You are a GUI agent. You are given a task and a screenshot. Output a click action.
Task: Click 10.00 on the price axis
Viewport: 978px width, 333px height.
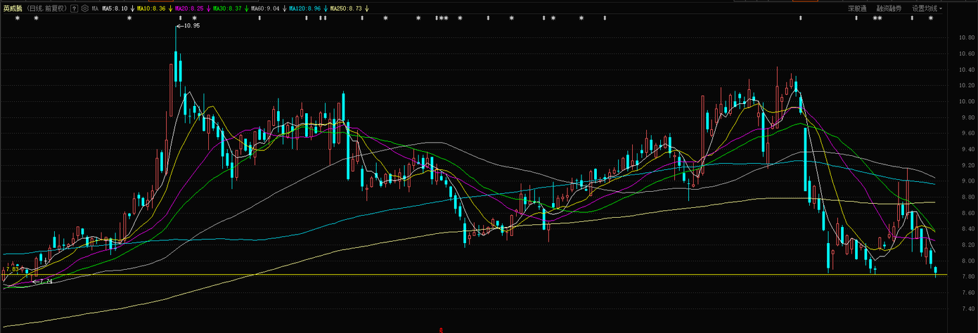967,101
